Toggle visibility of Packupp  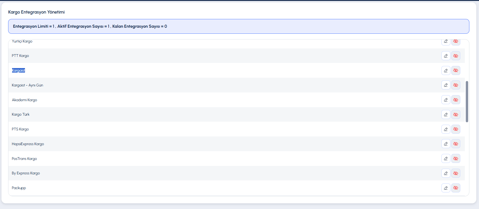point(456,188)
